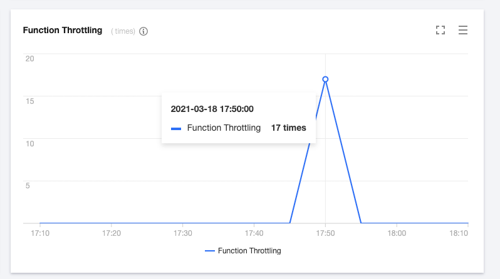Open the three-line chart options menu
Screen dimensions: 500x279
click(x=463, y=30)
